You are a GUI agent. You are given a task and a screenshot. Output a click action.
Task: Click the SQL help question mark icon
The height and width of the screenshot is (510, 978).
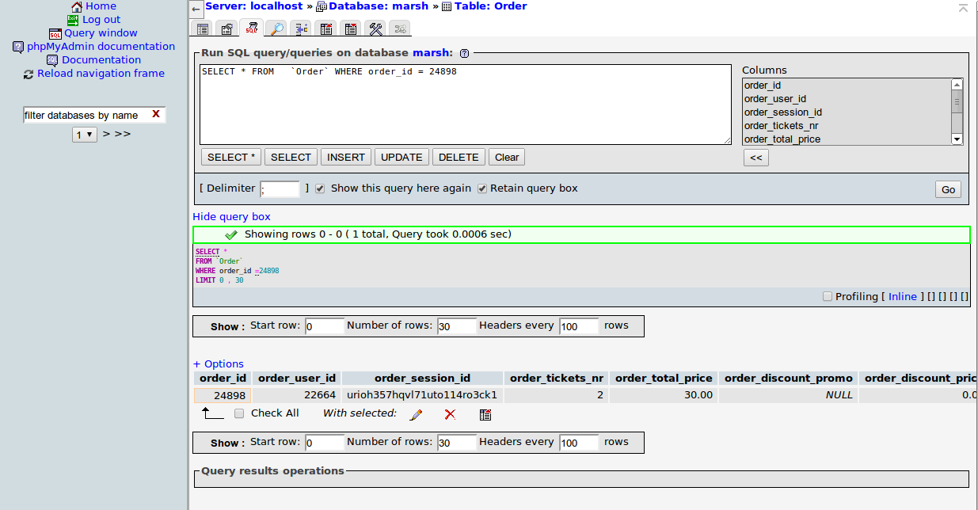[464, 53]
